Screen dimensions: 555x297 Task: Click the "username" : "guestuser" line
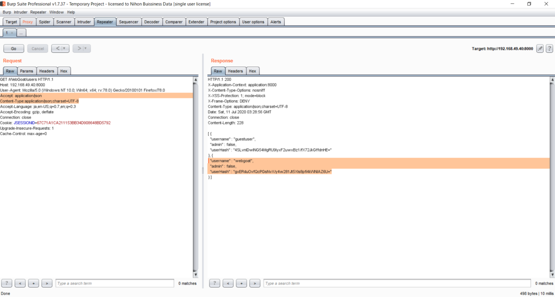pos(233,139)
